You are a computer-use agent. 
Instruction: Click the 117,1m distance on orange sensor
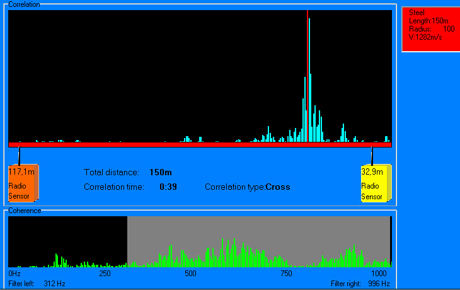21,171
